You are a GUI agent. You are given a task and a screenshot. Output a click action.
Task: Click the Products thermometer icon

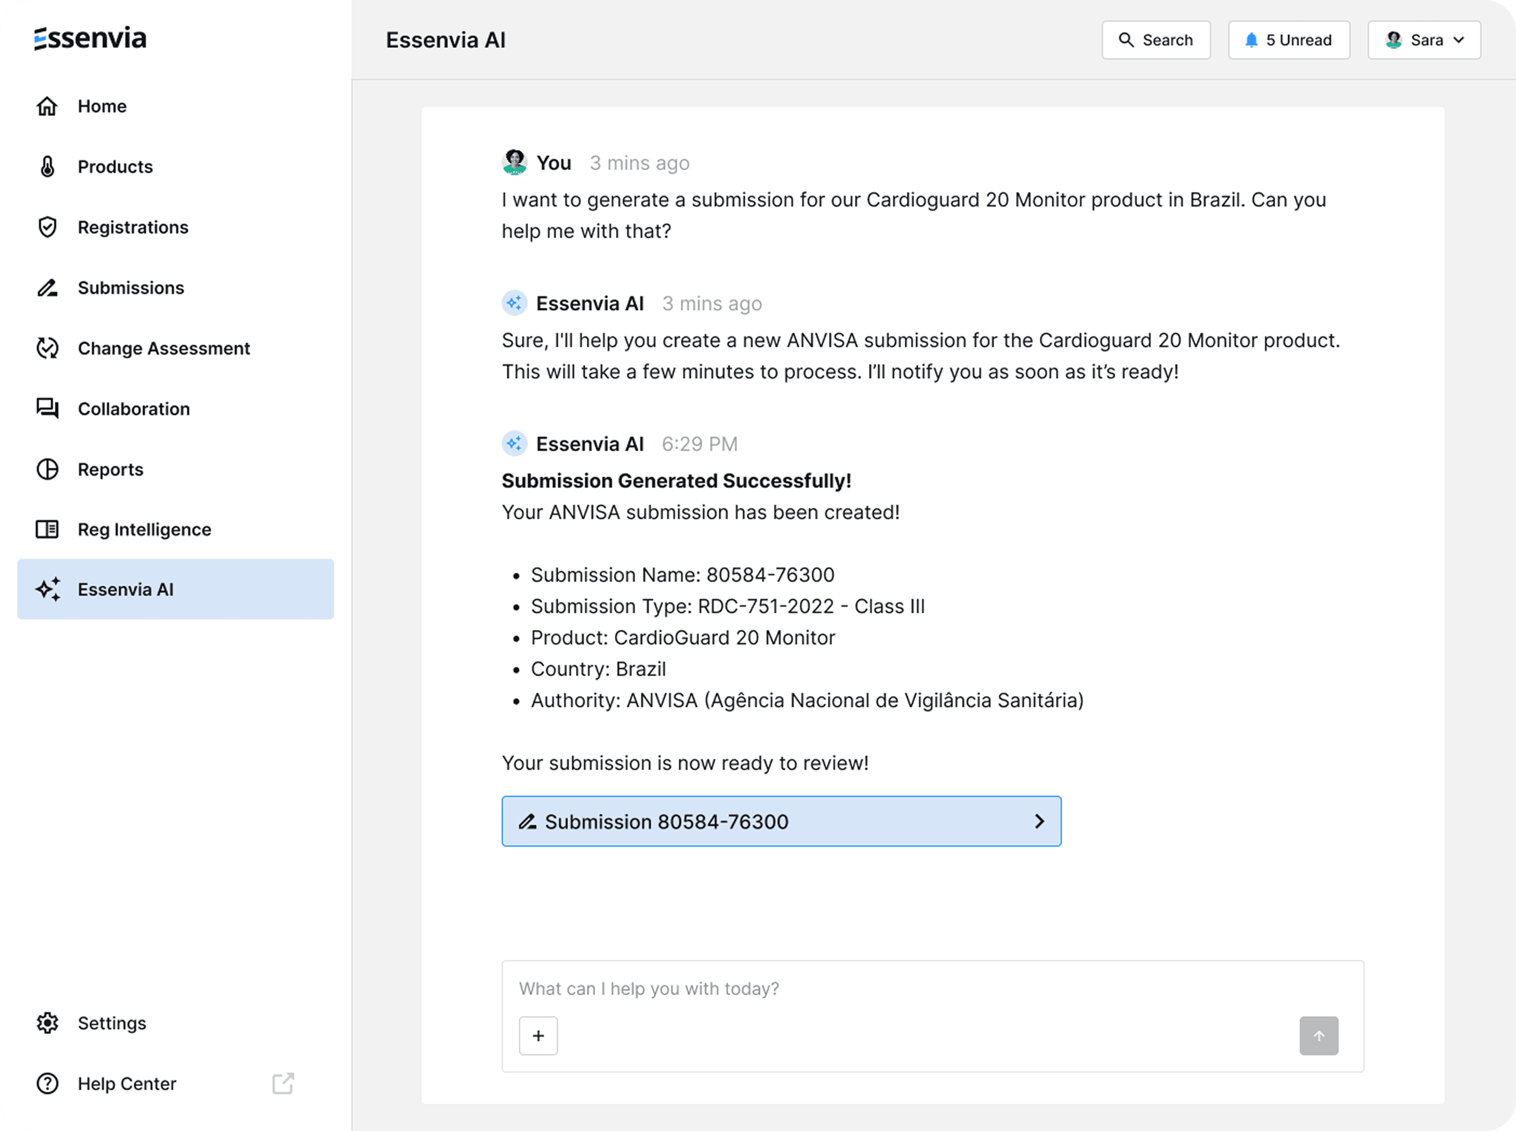coord(47,166)
